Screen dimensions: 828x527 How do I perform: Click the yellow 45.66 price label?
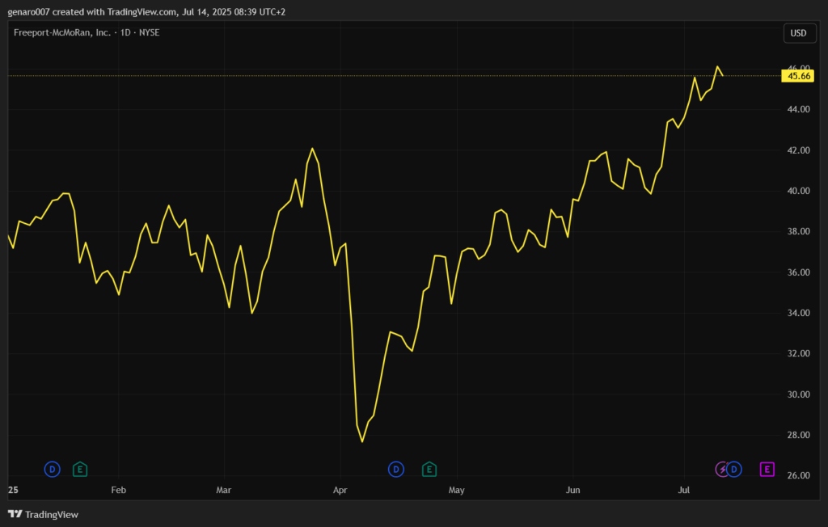click(x=798, y=76)
